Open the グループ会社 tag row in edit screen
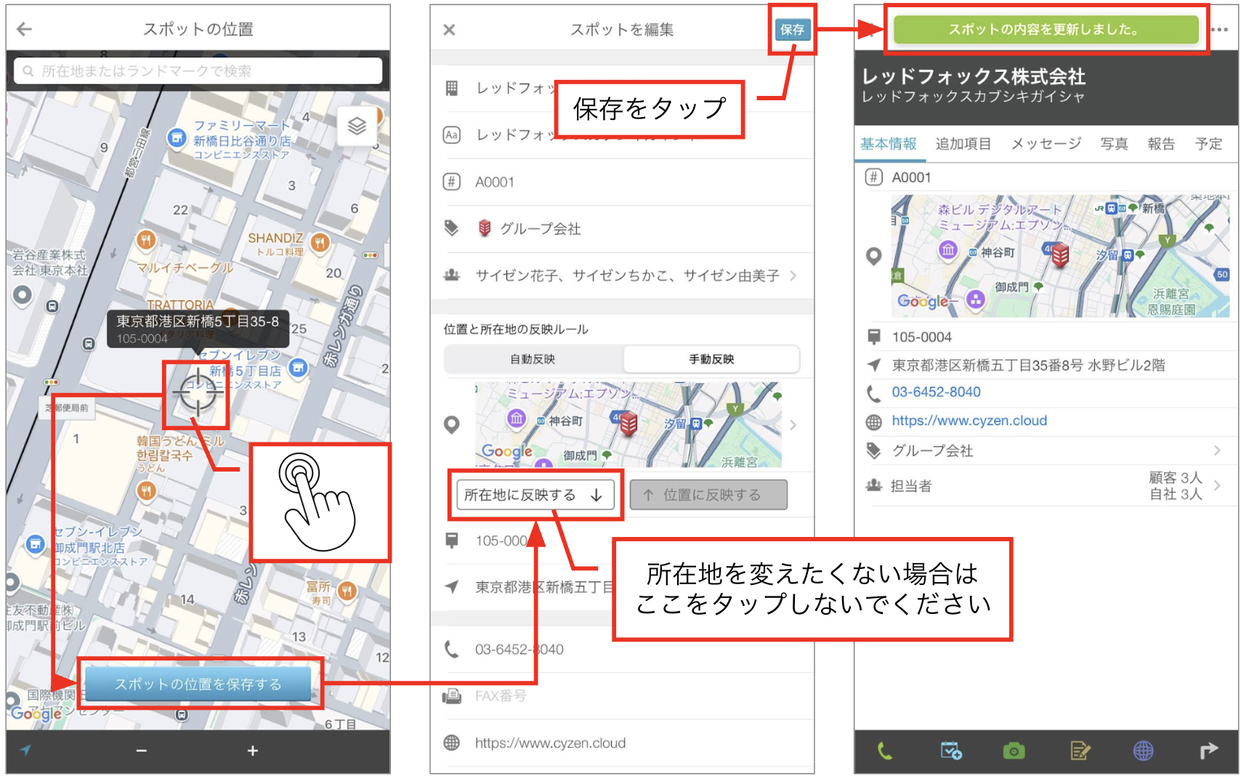 [622, 229]
